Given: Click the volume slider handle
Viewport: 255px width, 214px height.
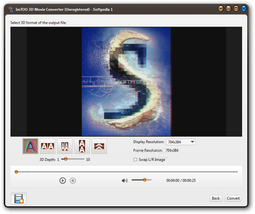Looking at the screenshot, I should point(145,180).
